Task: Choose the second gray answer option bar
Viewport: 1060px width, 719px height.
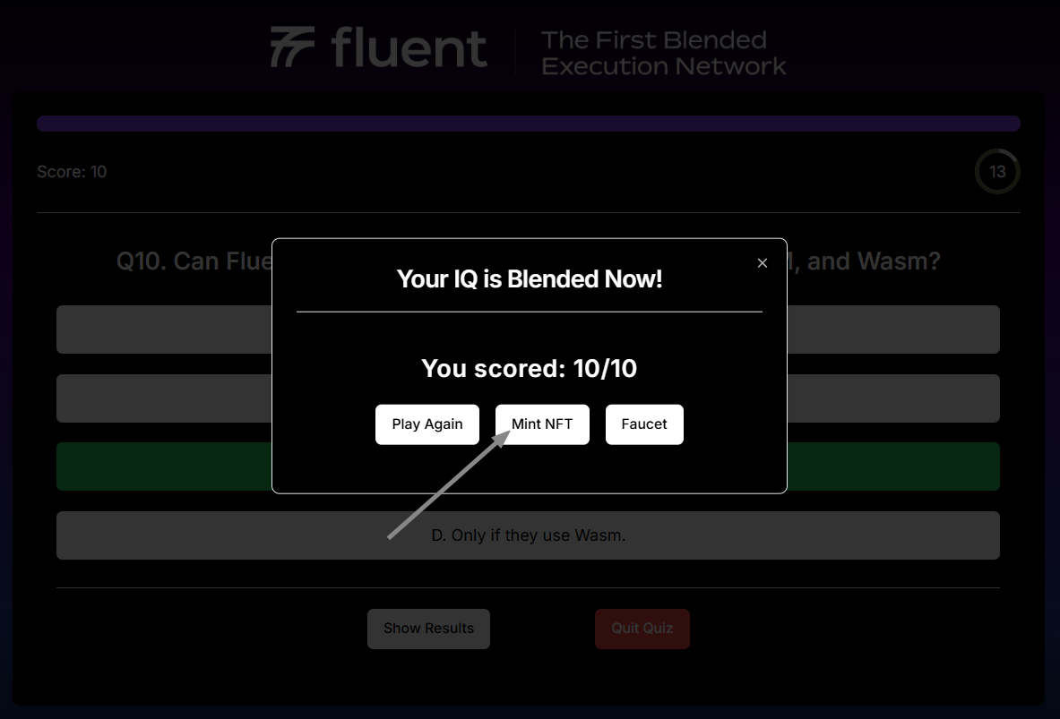Action: tap(161, 398)
